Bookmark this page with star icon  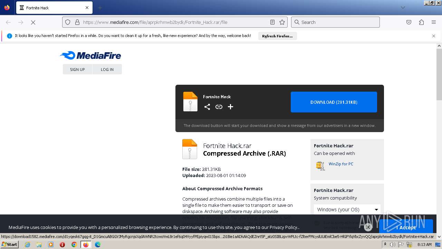coord(282,22)
